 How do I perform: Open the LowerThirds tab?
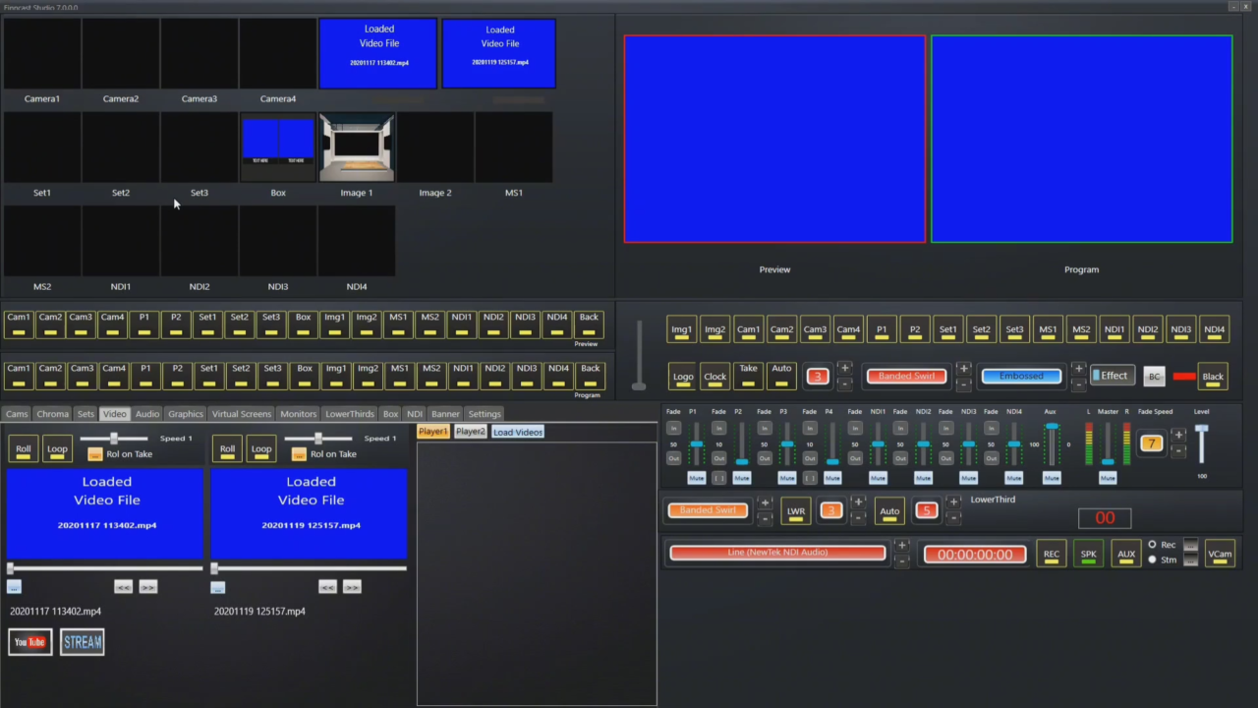(350, 414)
